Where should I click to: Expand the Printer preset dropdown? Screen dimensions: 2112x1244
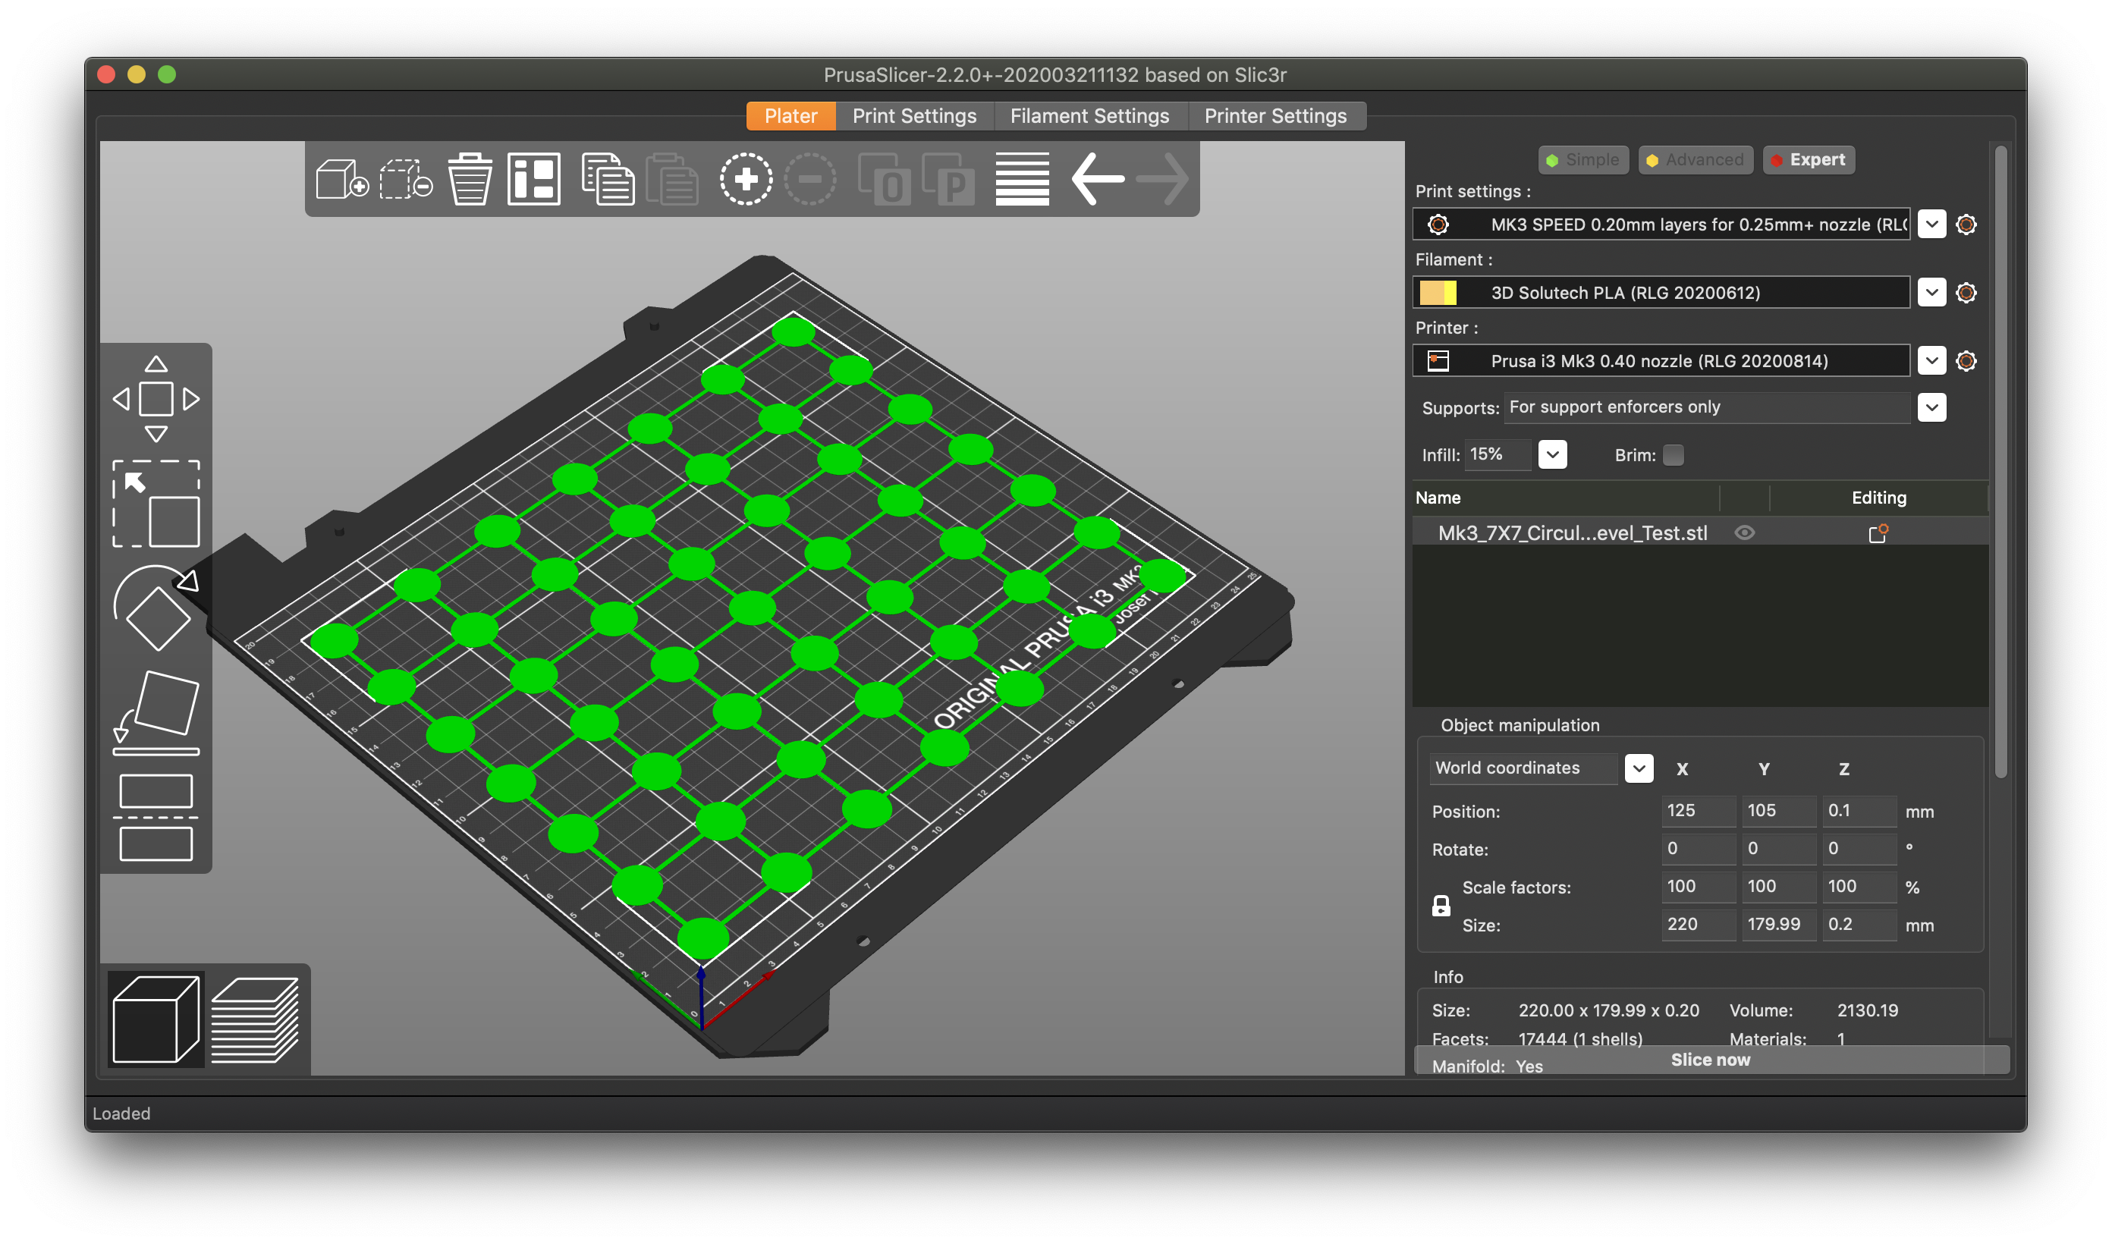pyautogui.click(x=1931, y=361)
